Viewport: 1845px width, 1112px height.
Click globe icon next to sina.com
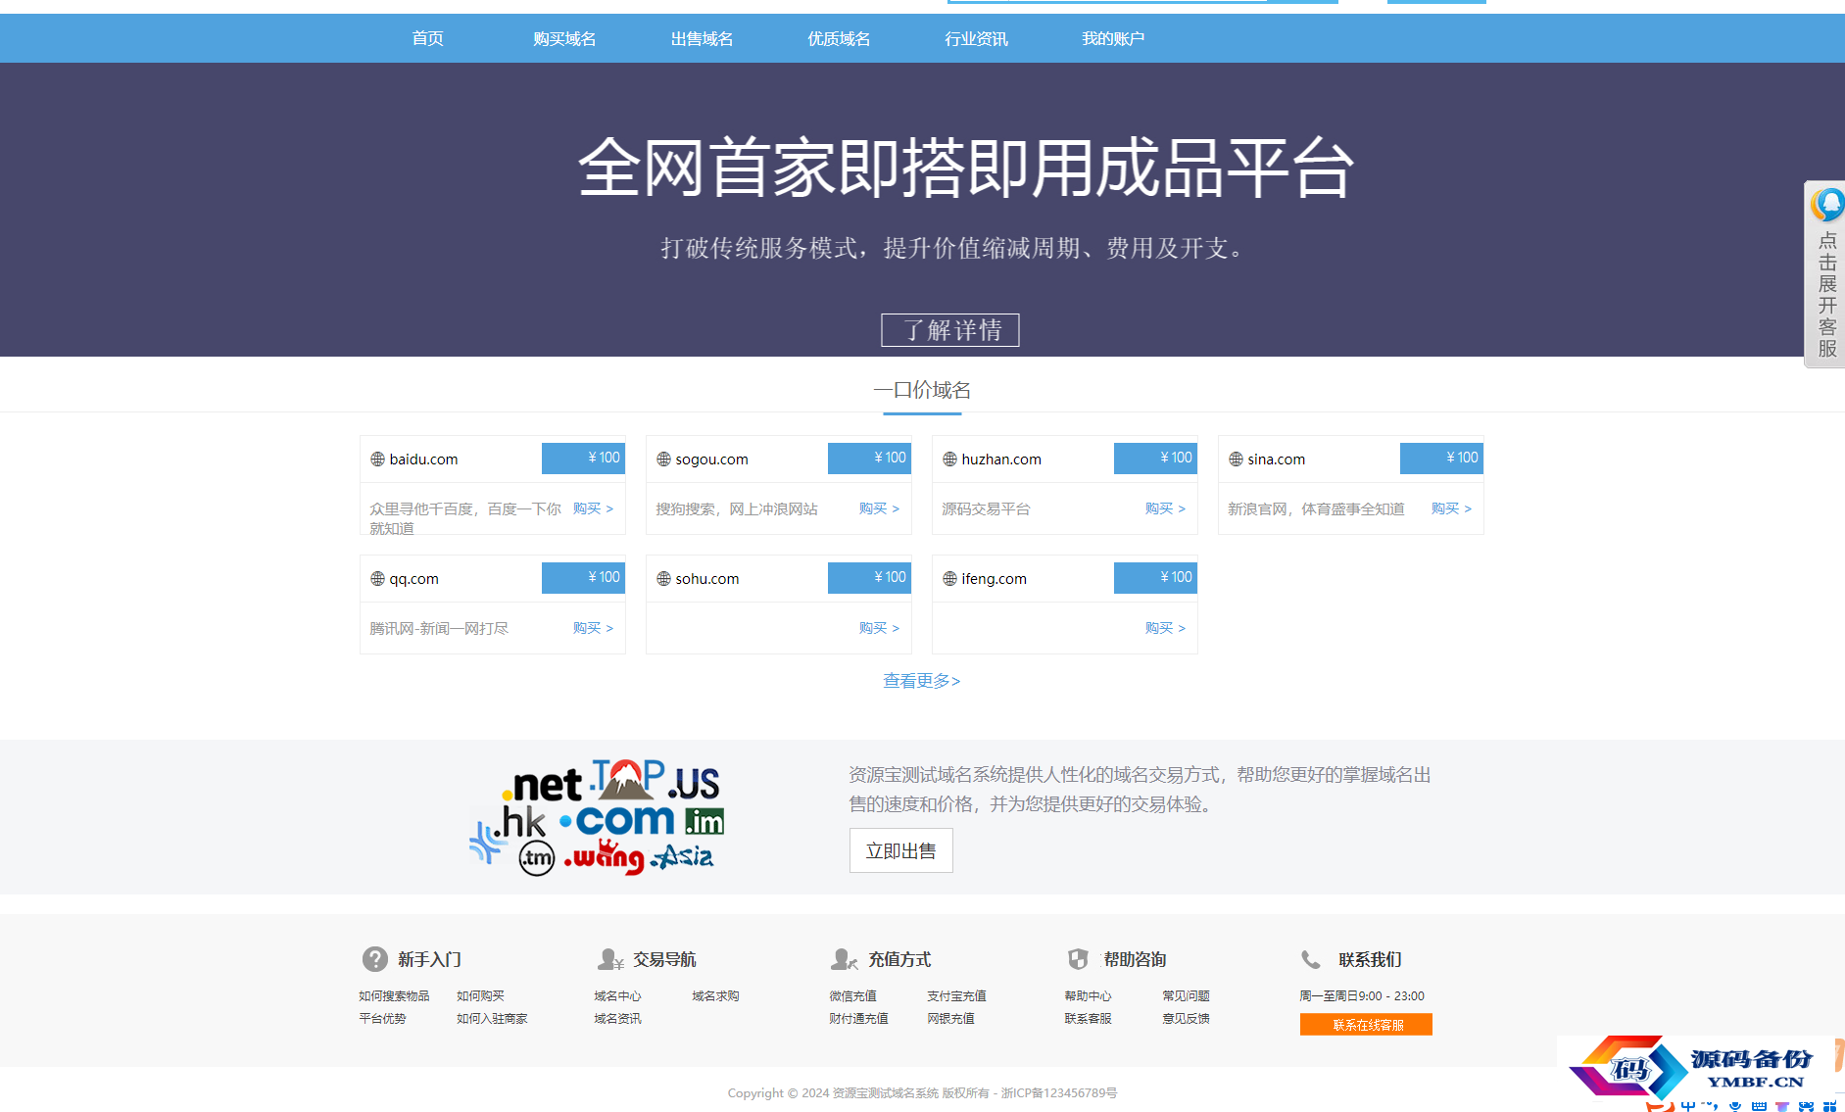1236,459
